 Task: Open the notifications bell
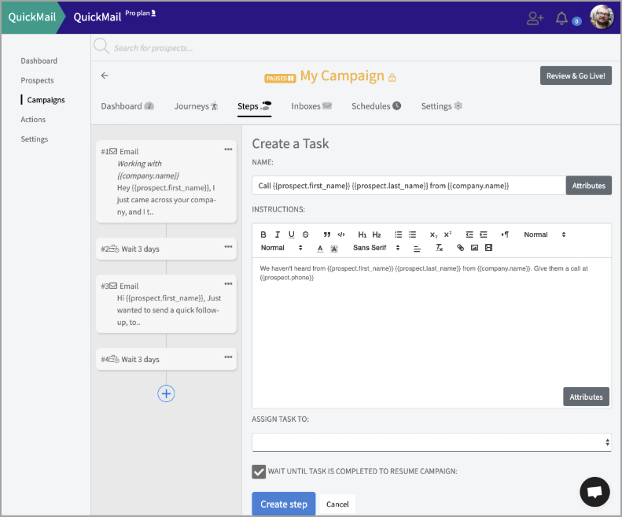[x=561, y=18]
